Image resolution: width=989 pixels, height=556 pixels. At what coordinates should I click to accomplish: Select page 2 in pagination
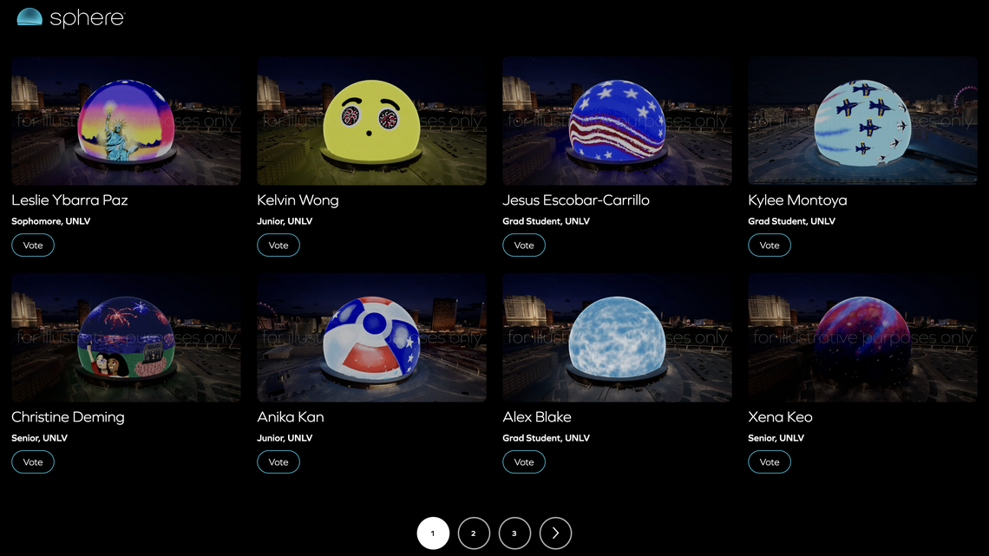click(474, 533)
